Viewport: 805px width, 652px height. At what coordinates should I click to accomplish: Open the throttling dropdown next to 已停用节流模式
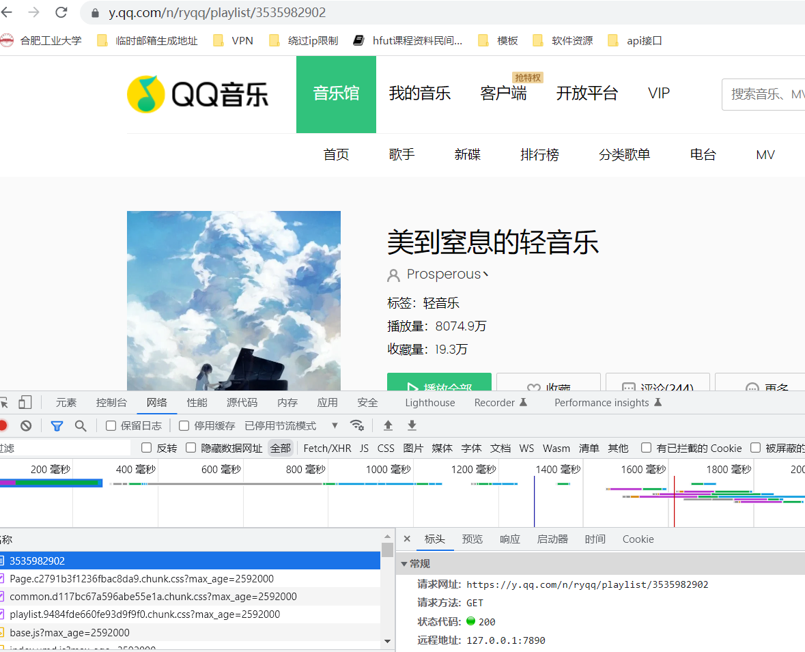pos(335,425)
